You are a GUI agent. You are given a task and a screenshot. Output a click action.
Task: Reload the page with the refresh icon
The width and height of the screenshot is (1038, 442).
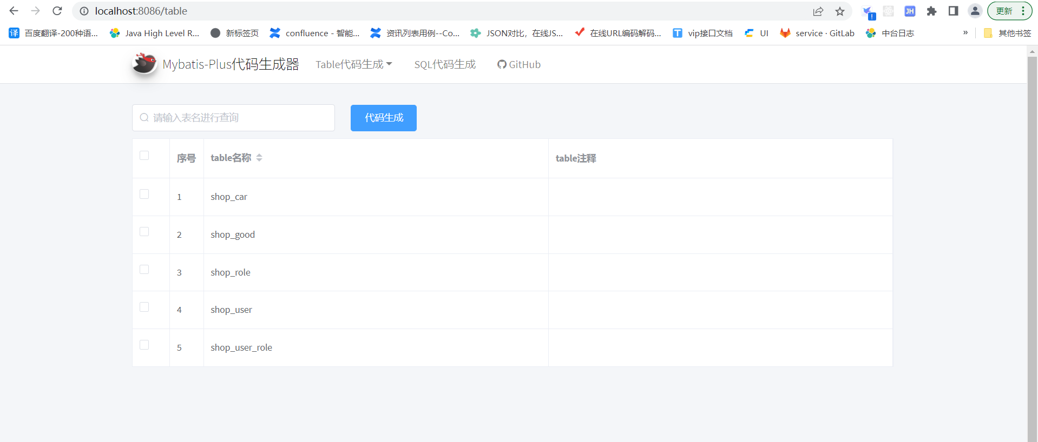coord(57,11)
